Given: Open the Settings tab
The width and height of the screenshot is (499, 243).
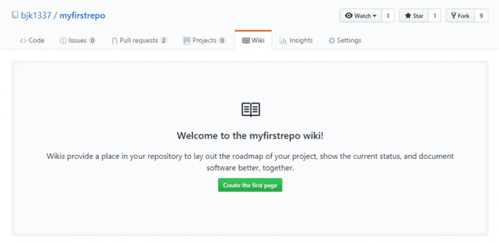Looking at the screenshot, I should click(x=345, y=41).
